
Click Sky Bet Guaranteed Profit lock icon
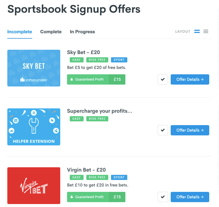click(72, 79)
